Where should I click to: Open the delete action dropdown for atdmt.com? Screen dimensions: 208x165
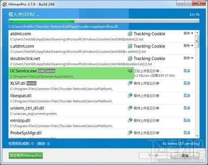pyautogui.click(x=188, y=33)
